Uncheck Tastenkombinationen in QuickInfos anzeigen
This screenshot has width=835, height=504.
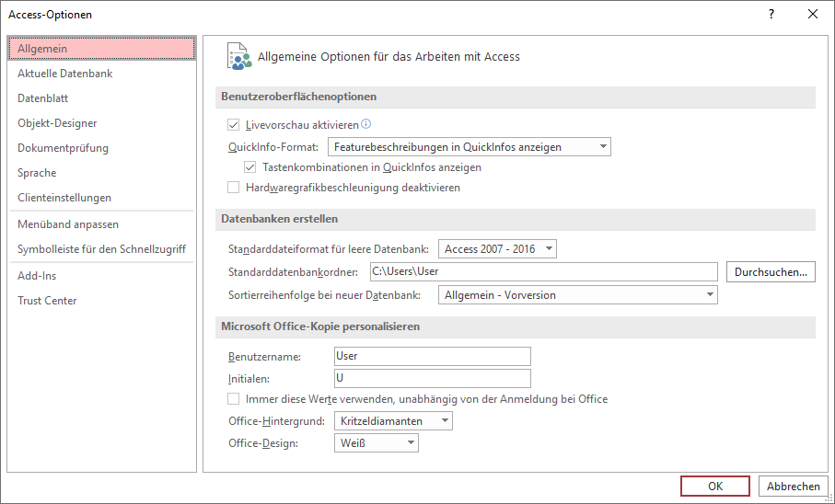pos(249,167)
